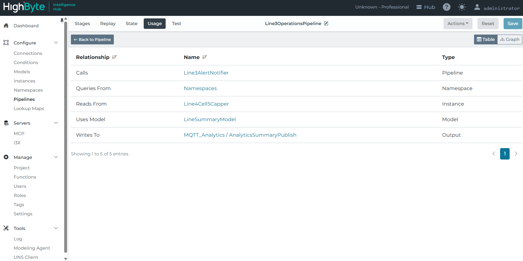Open Line4Cell5Capper instance link

(206, 104)
